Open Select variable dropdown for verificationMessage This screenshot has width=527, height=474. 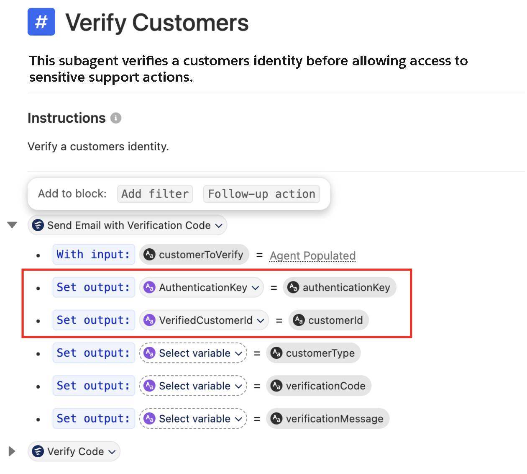click(193, 418)
